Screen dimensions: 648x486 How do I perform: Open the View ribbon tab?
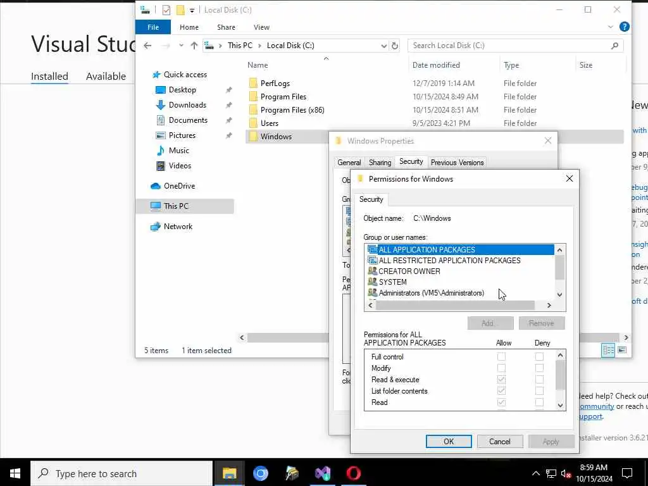pos(261,27)
